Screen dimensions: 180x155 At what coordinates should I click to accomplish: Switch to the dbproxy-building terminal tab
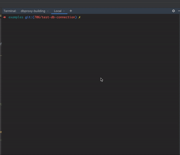click(33, 11)
